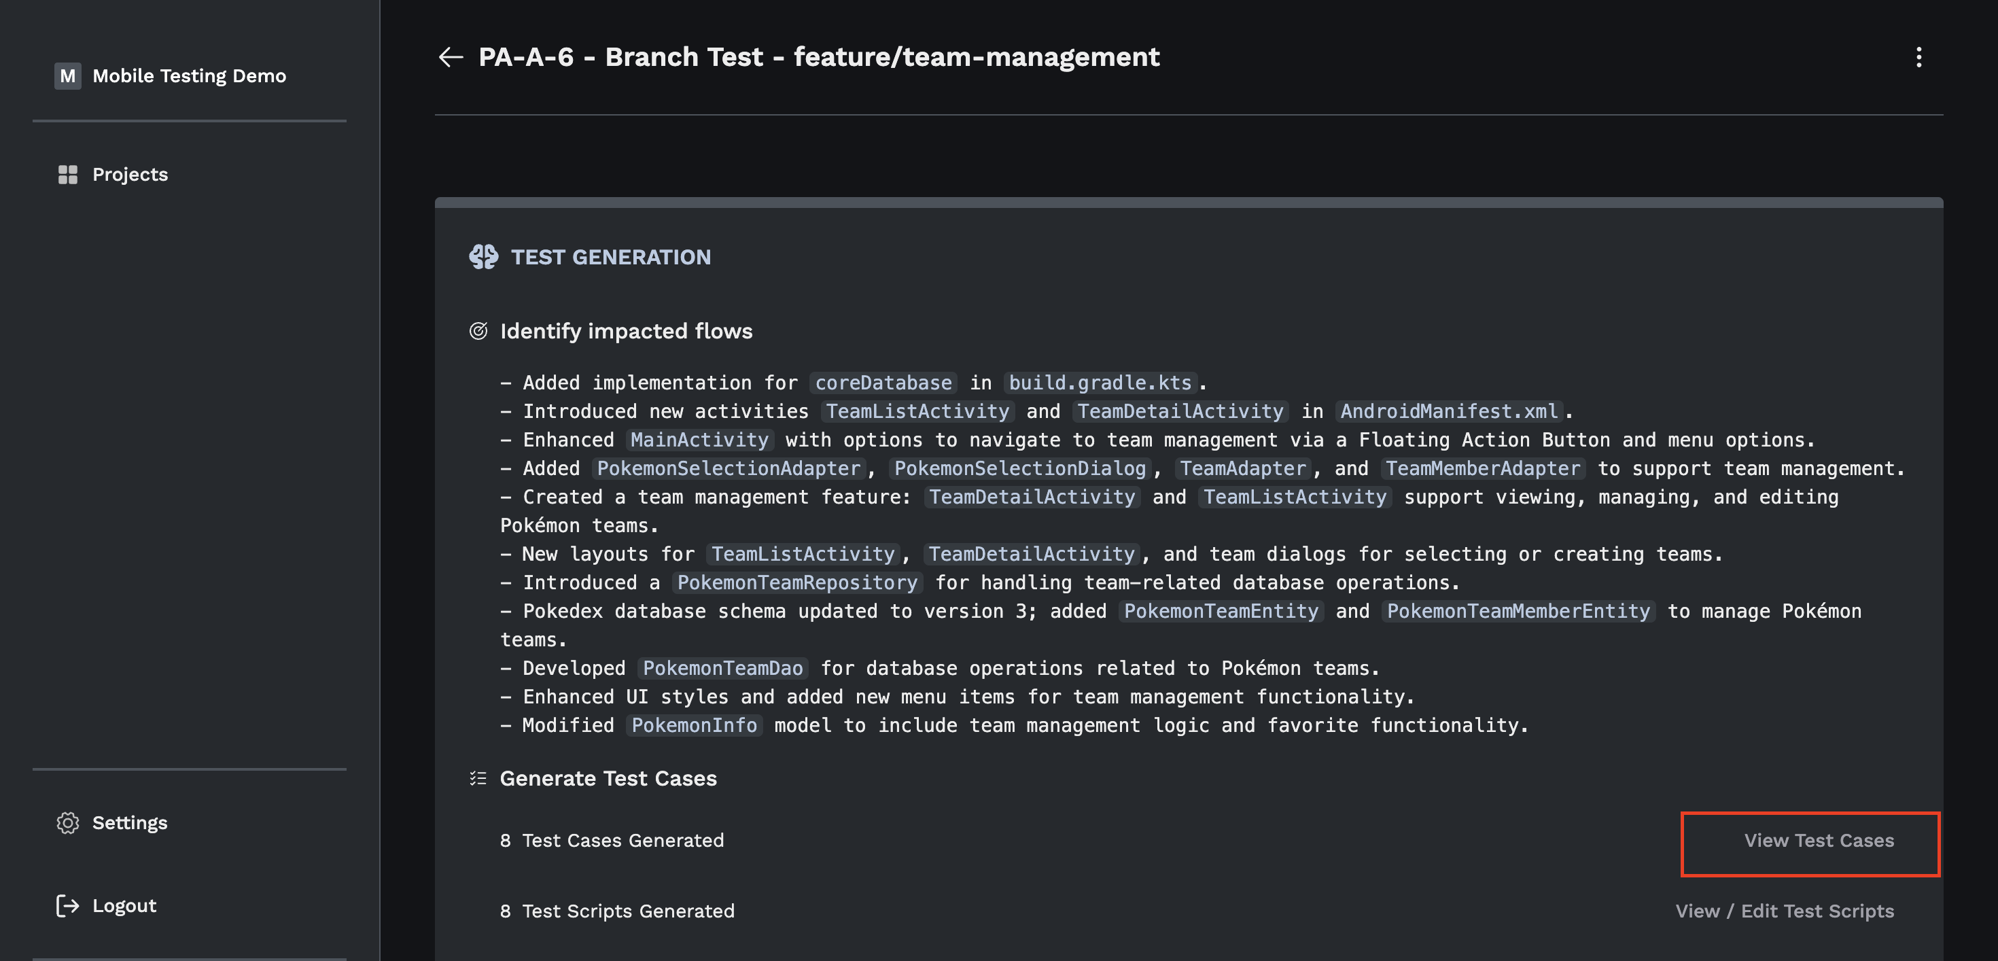The width and height of the screenshot is (1998, 961).
Task: Click the AndroidManifest.xml code tag
Action: [x=1448, y=411]
